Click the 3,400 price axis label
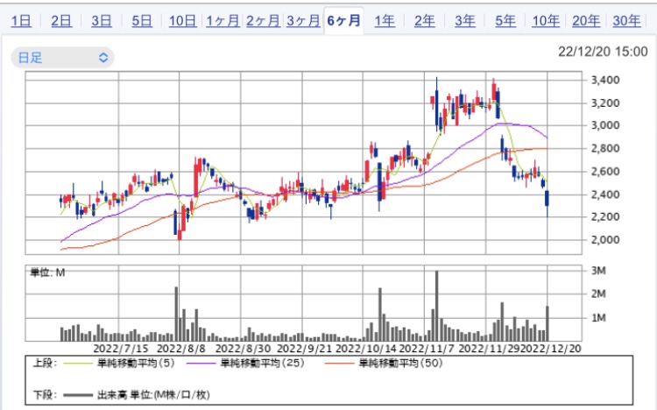This screenshot has width=657, height=410. coord(605,80)
